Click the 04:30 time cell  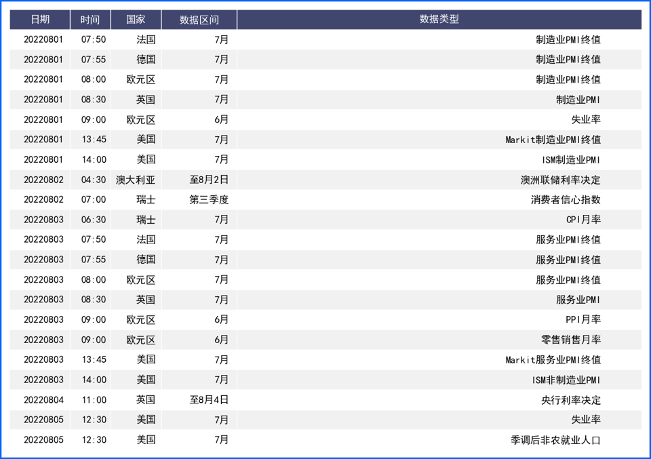[x=94, y=180]
